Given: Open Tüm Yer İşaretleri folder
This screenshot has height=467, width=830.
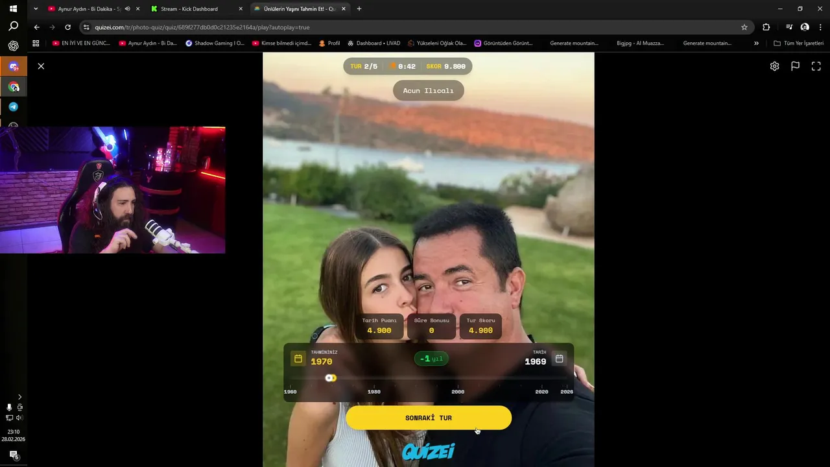Looking at the screenshot, I should 799,43.
